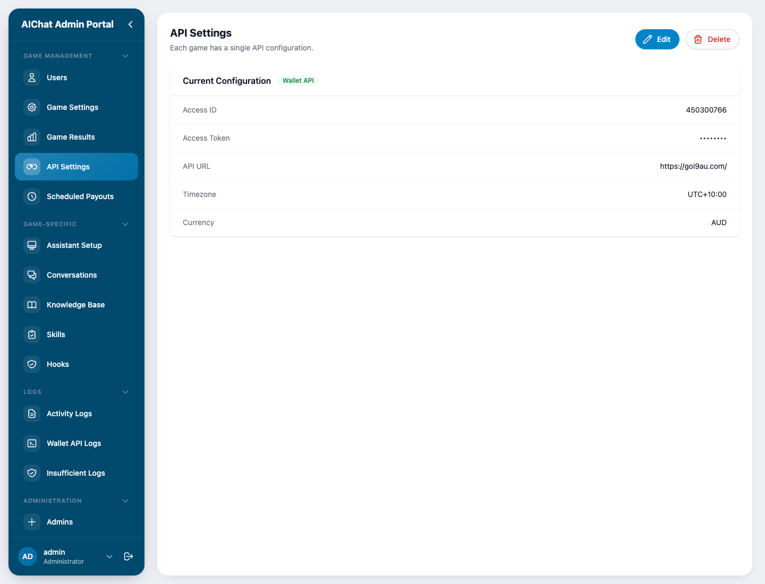The image size is (765, 584).
Task: Click the Wallet API badge
Action: coord(298,81)
